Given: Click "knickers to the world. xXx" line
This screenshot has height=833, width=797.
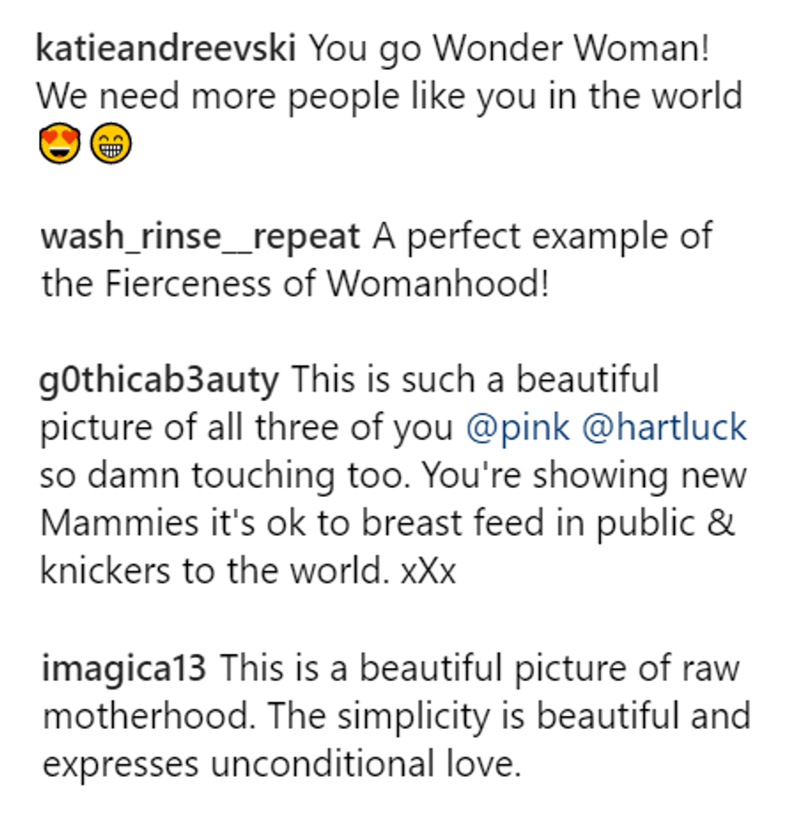Looking at the screenshot, I should coord(247,570).
